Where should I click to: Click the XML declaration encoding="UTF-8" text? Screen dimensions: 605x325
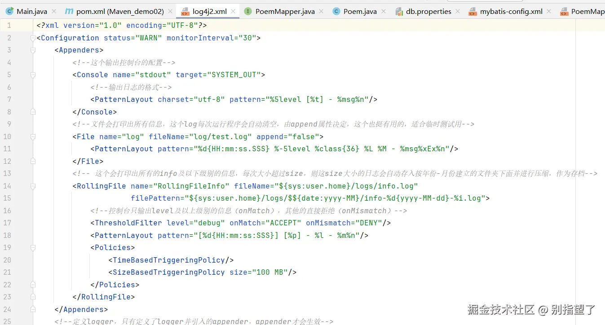tap(162, 26)
